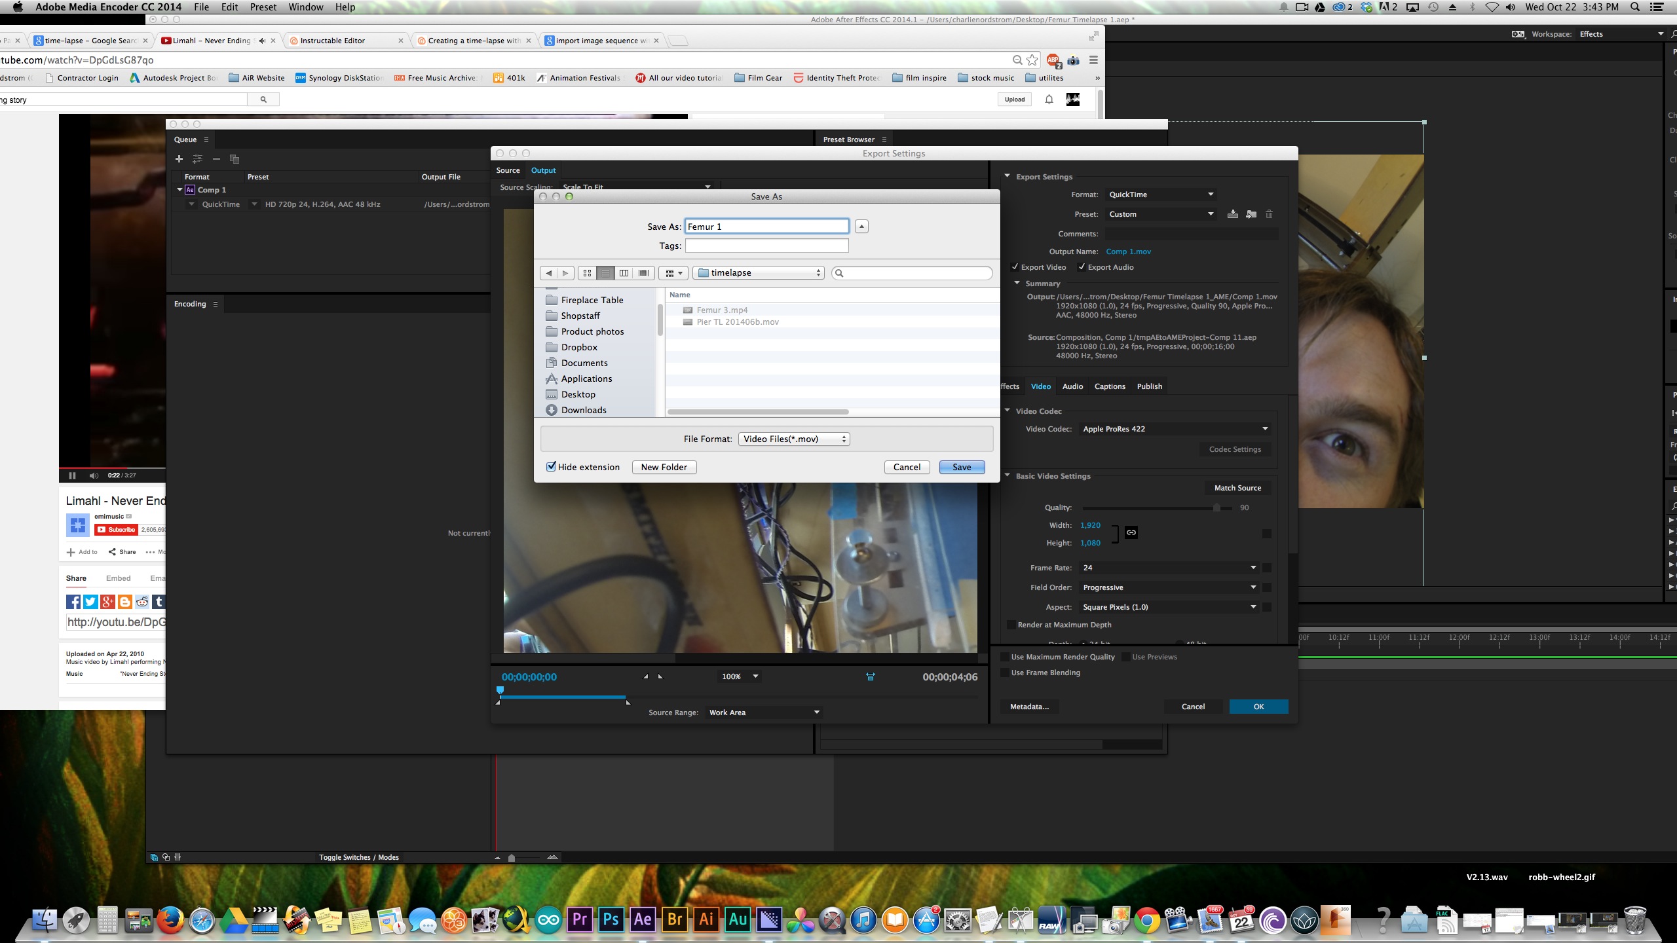Click Delete Preset trash icon
Image resolution: width=1677 pixels, height=943 pixels.
tap(1269, 214)
